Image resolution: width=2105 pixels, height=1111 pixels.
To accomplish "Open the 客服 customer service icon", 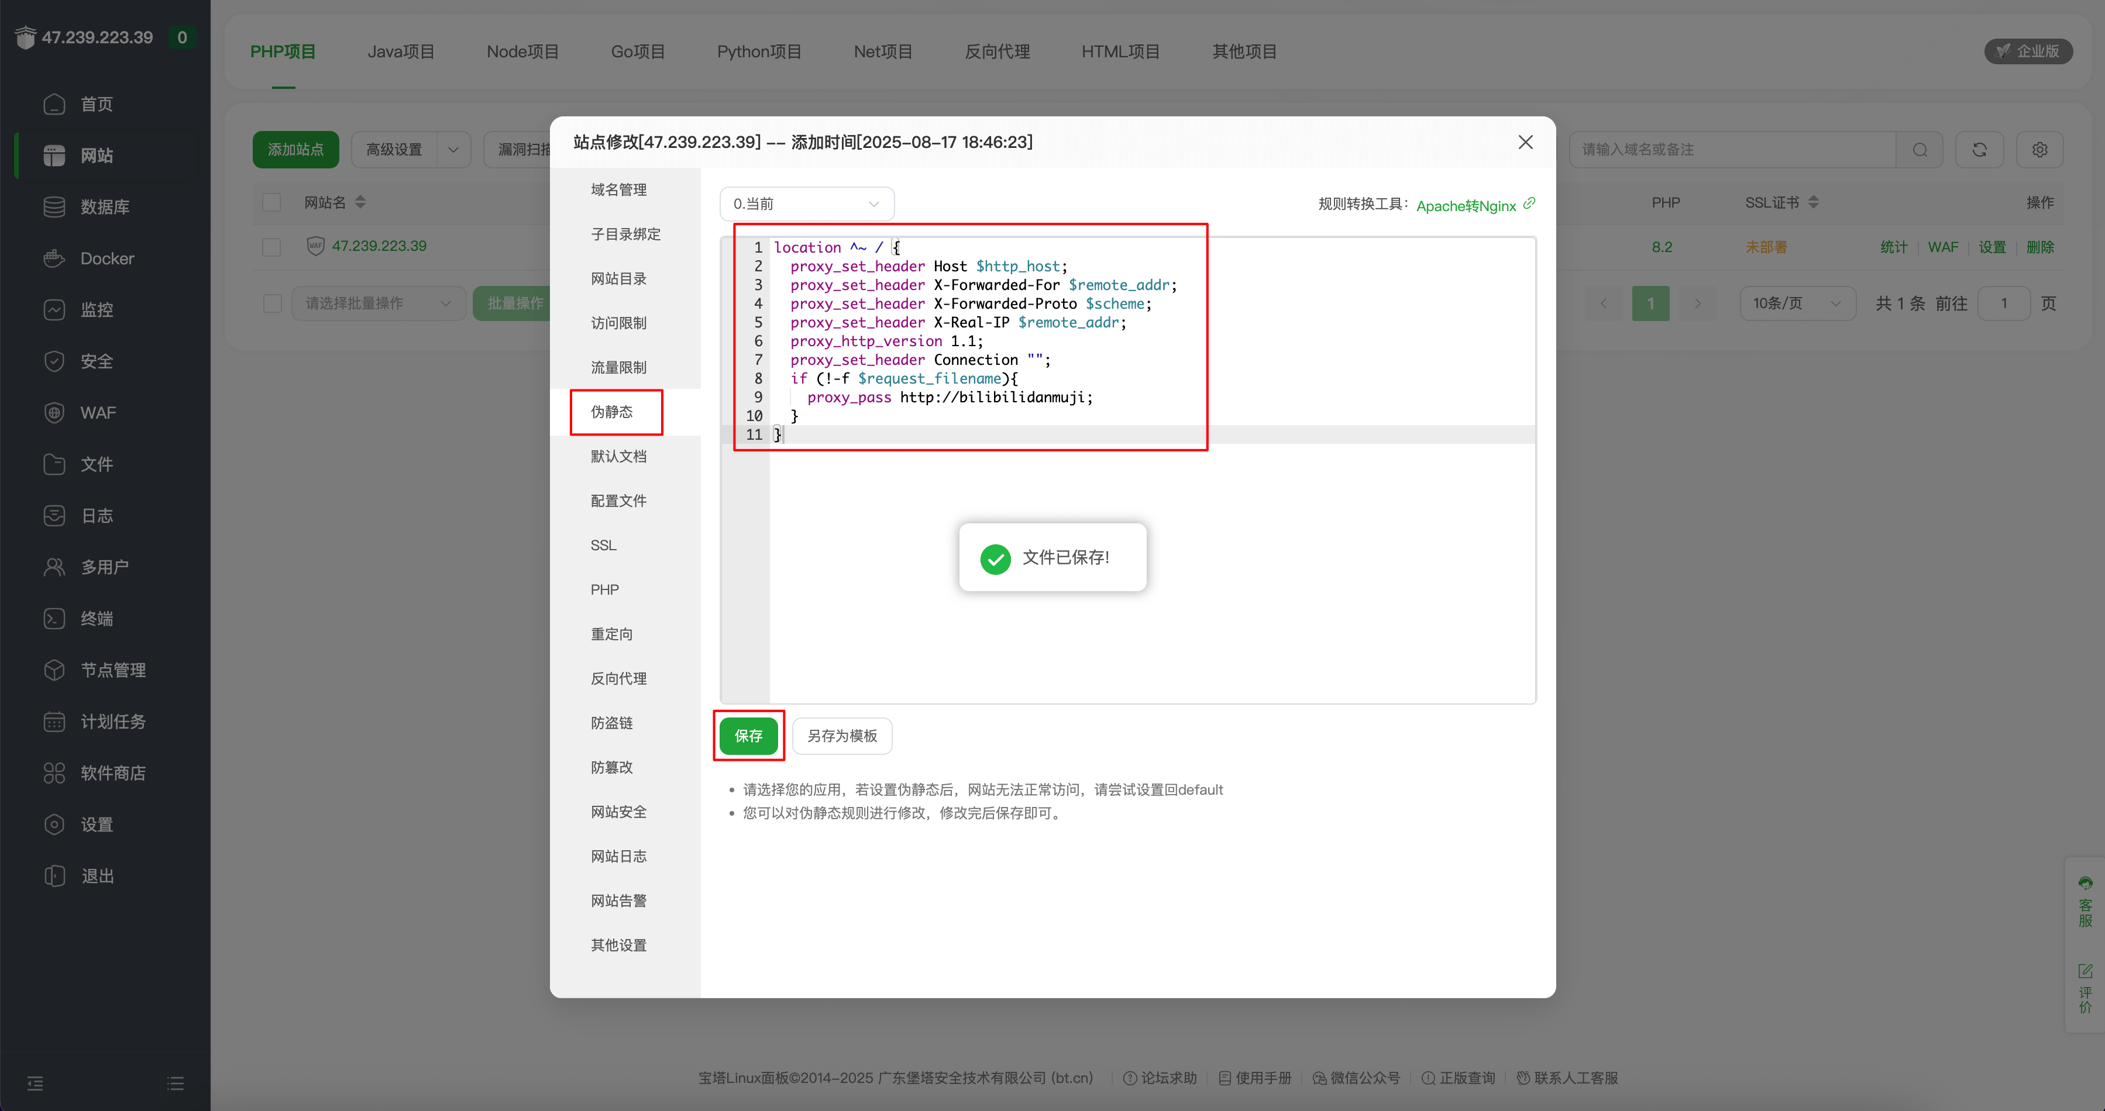I will pos(2085,884).
